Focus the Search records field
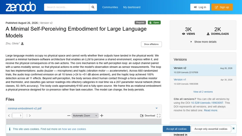This screenshot has width=242, height=136. 66,7
